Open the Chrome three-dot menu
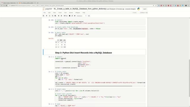This screenshot has width=190, height=107. pyautogui.click(x=189, y=6)
